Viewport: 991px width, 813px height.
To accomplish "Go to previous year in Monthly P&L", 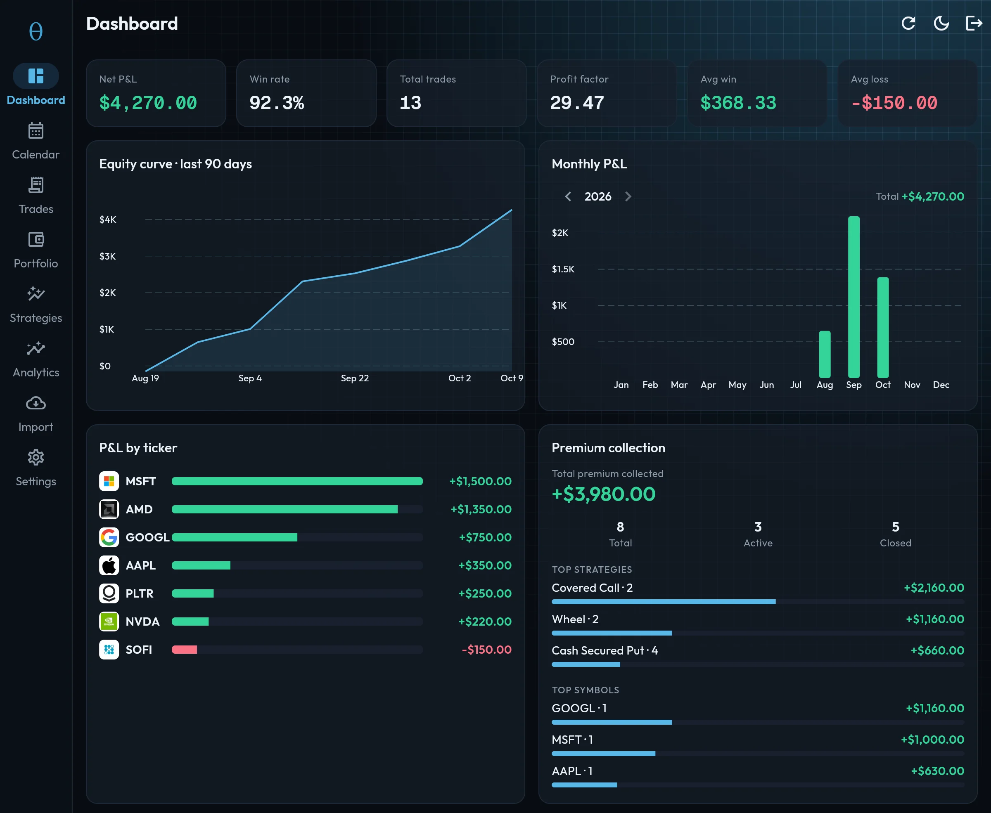I will 568,196.
